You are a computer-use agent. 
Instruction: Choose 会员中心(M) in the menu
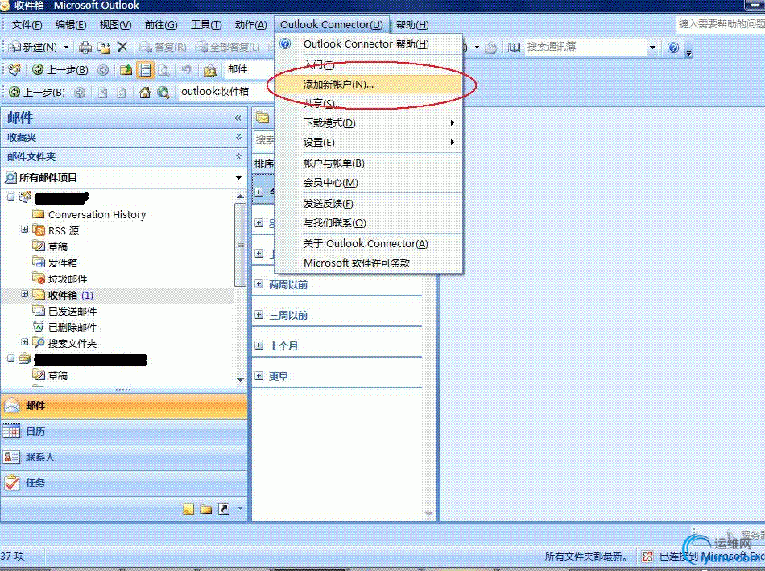pos(368,183)
